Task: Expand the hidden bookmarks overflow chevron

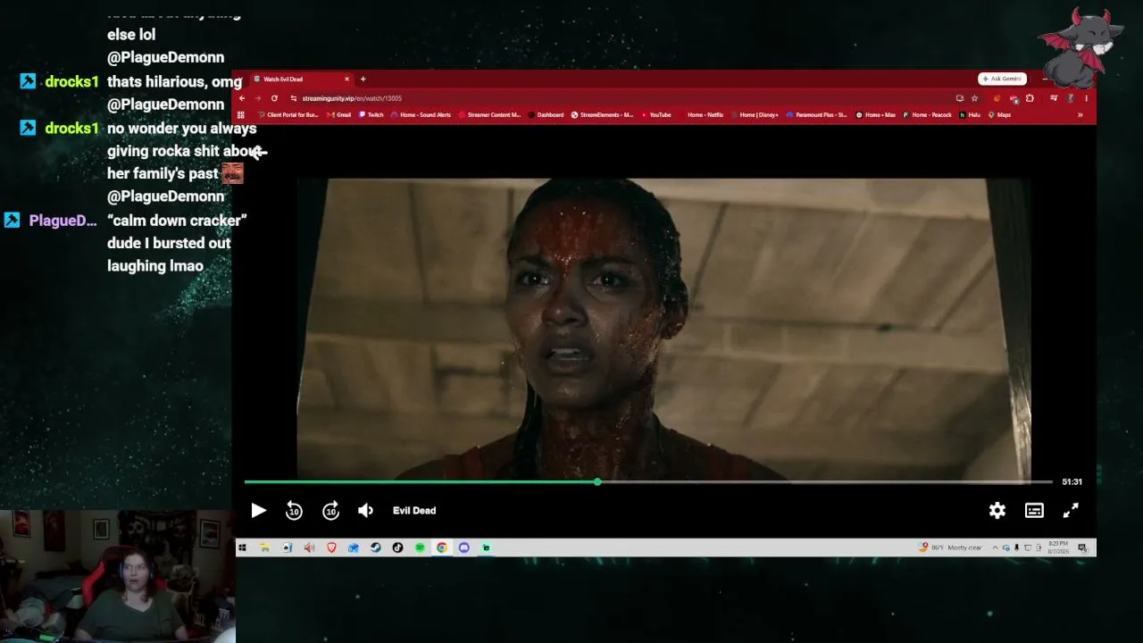Action: [1080, 115]
